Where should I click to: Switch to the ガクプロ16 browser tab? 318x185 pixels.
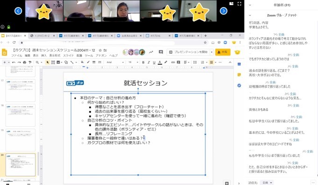point(158,35)
